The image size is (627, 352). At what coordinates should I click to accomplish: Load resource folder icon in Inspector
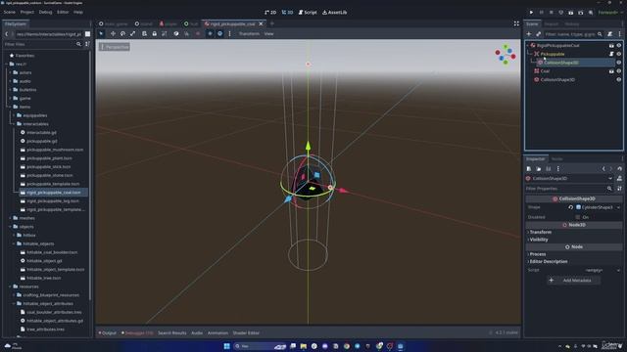click(539, 169)
